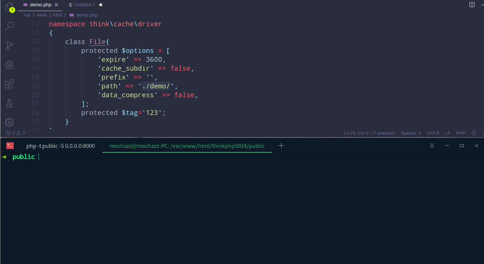Open the terminal hamburger menu
Viewport: 484px width, 264px height.
coord(432,146)
